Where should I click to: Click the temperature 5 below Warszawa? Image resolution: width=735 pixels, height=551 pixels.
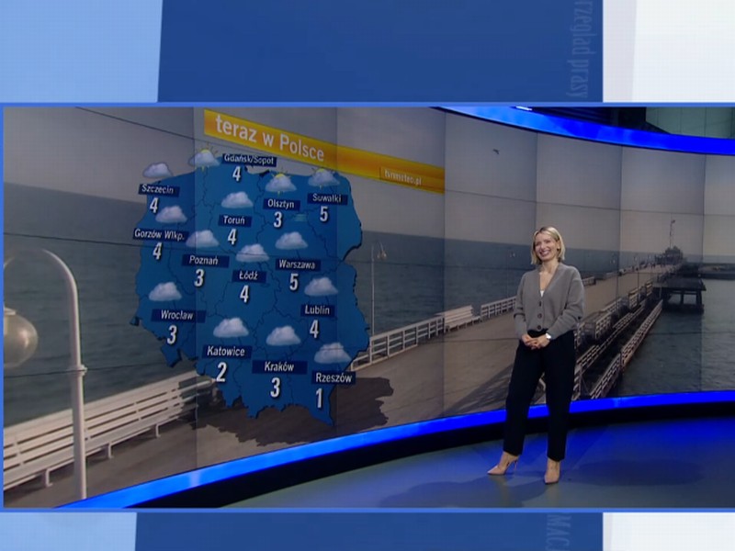[x=294, y=282]
